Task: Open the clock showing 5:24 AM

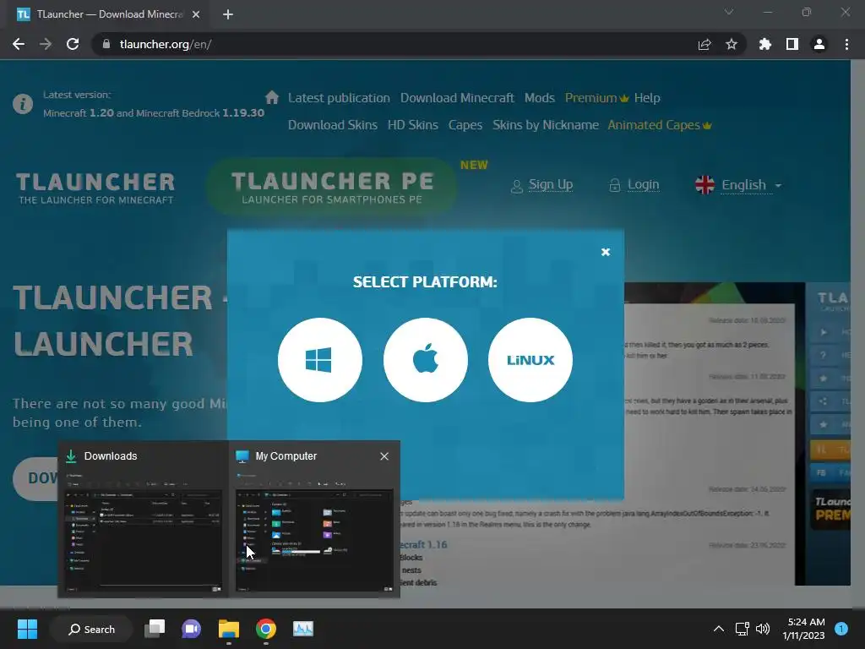Action: pyautogui.click(x=803, y=629)
